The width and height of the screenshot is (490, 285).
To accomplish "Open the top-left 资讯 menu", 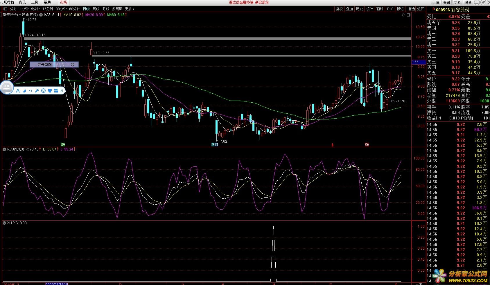I will point(22,2).
